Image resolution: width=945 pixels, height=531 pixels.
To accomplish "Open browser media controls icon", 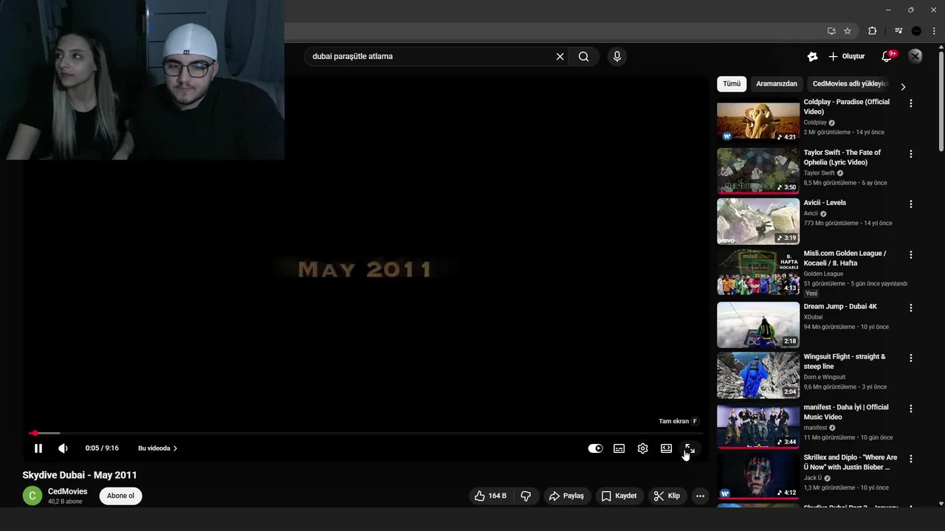I will 898,31.
